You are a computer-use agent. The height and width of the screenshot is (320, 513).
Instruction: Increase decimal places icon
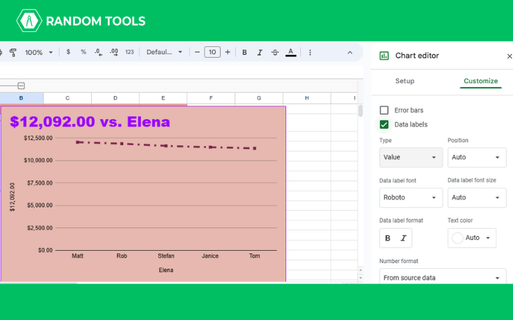click(x=114, y=52)
